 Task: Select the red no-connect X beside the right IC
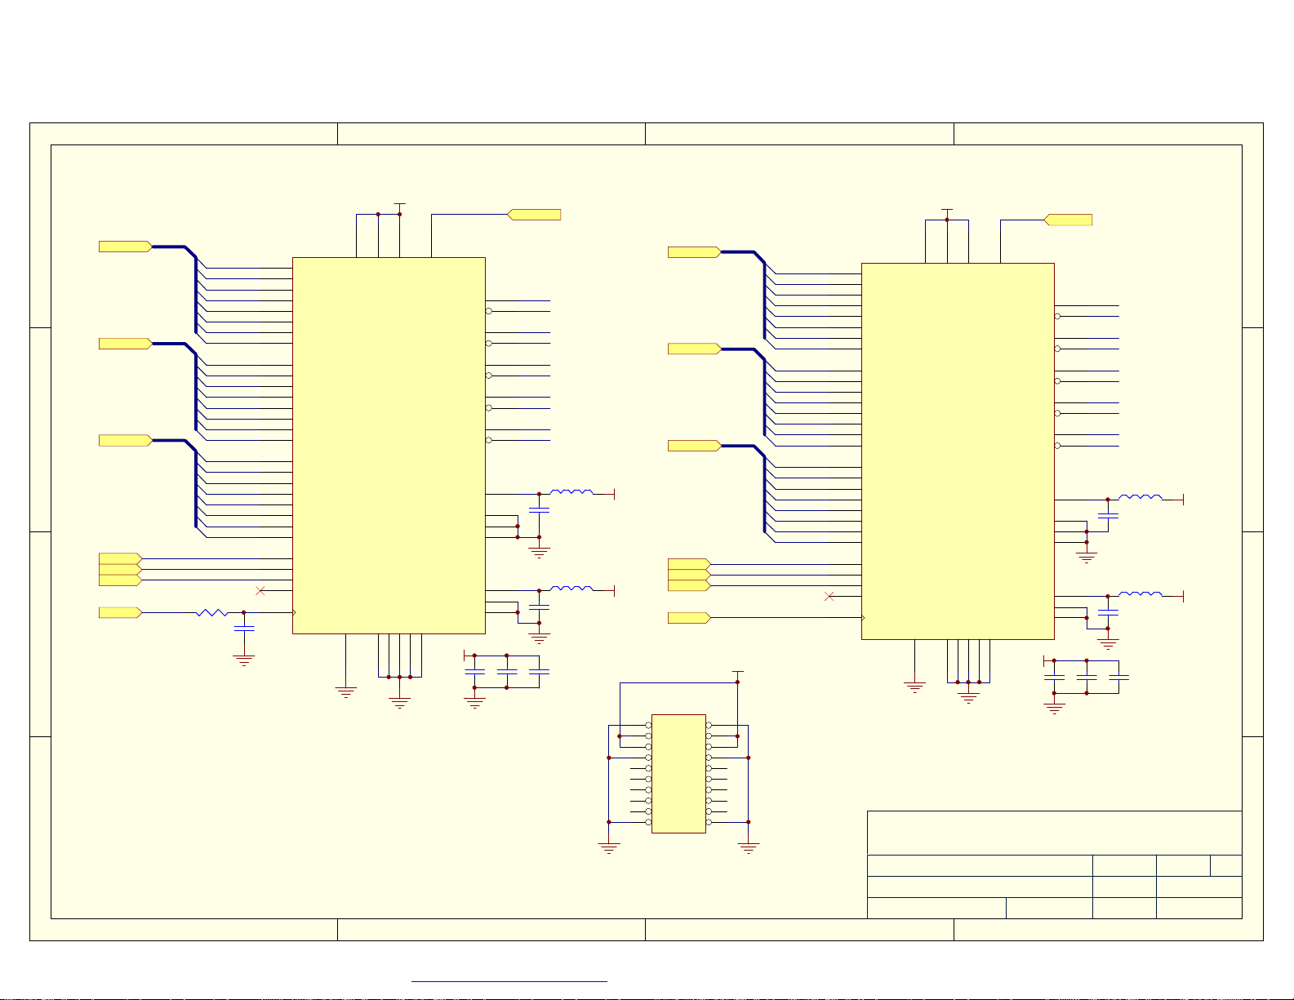click(x=829, y=597)
